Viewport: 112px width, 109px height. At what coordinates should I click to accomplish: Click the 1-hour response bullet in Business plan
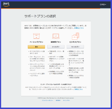76,77
